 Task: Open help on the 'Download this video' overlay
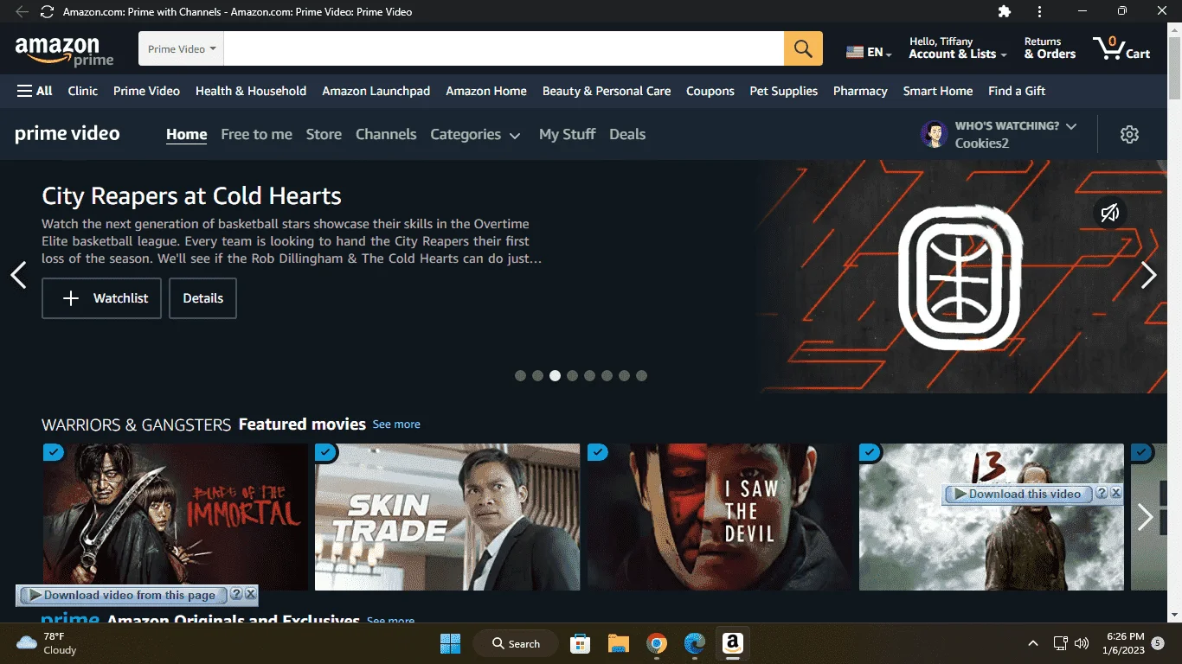click(1102, 494)
